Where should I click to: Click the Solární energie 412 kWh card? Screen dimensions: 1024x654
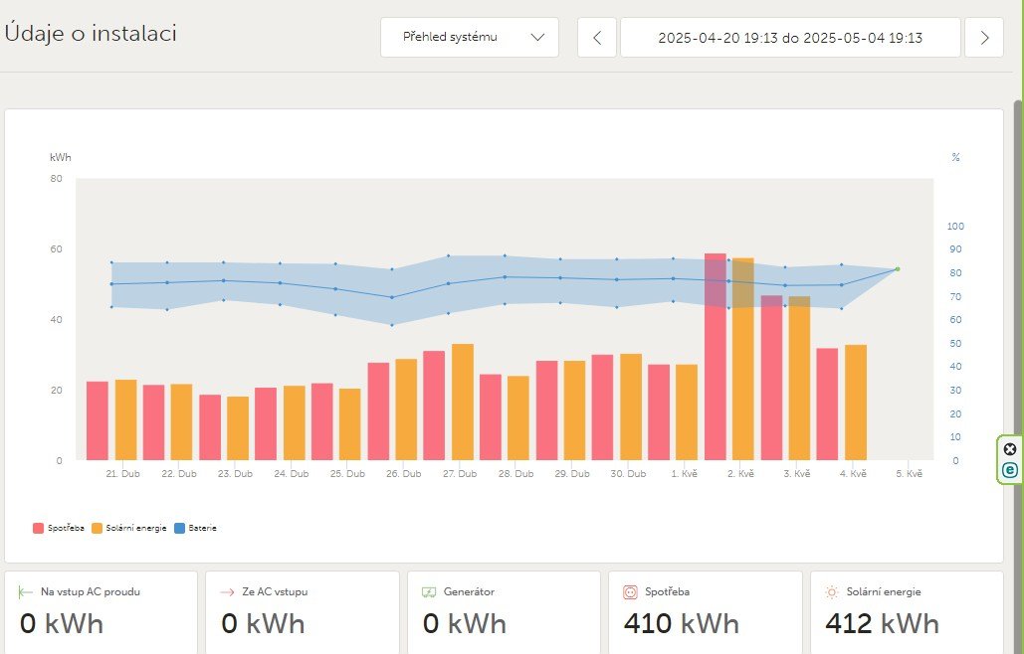click(x=906, y=611)
